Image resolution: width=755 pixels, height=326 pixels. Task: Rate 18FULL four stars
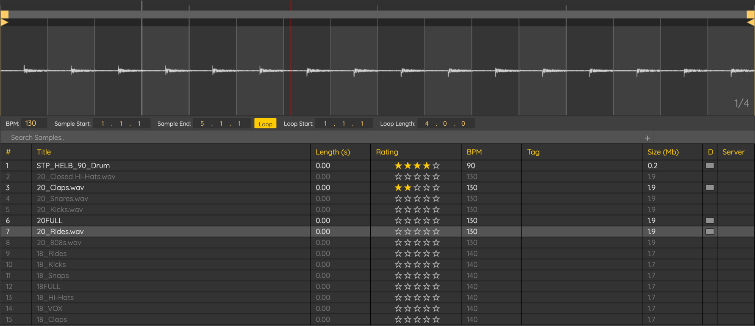(427, 287)
